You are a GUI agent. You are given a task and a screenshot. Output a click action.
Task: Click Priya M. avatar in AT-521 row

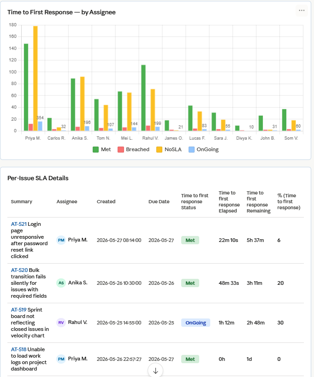61,240
